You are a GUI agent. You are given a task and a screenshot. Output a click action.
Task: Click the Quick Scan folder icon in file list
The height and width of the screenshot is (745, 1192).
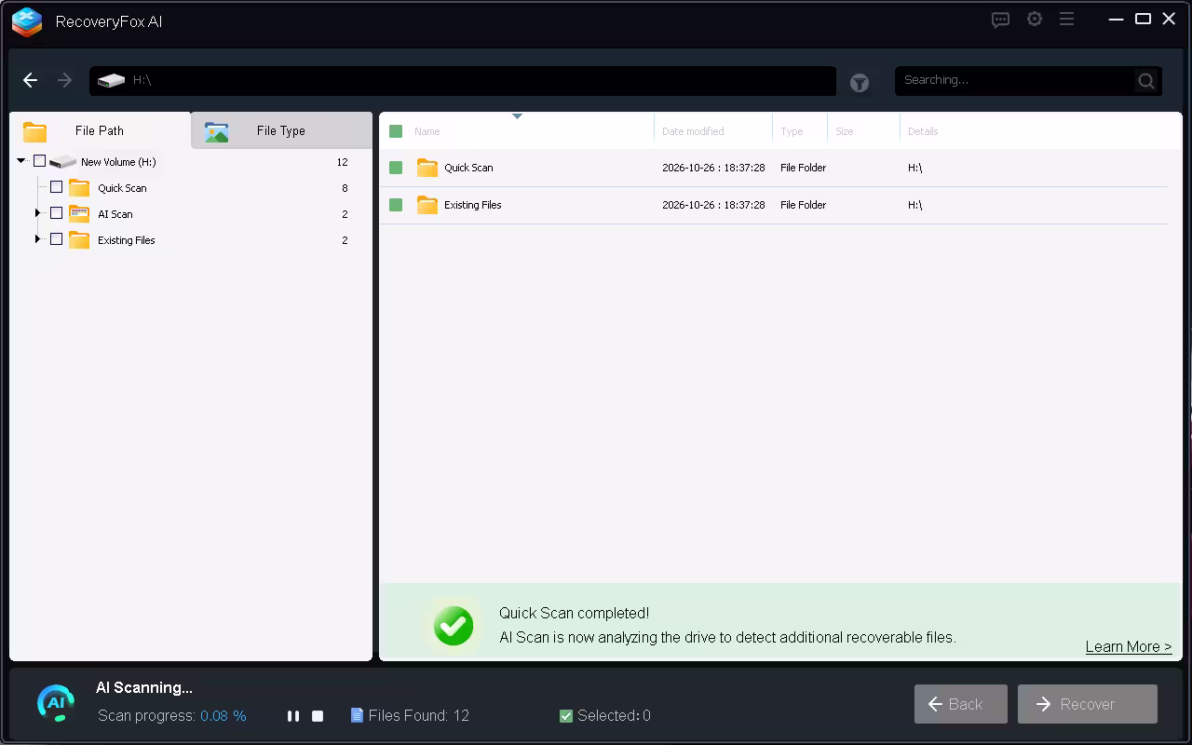pyautogui.click(x=427, y=168)
